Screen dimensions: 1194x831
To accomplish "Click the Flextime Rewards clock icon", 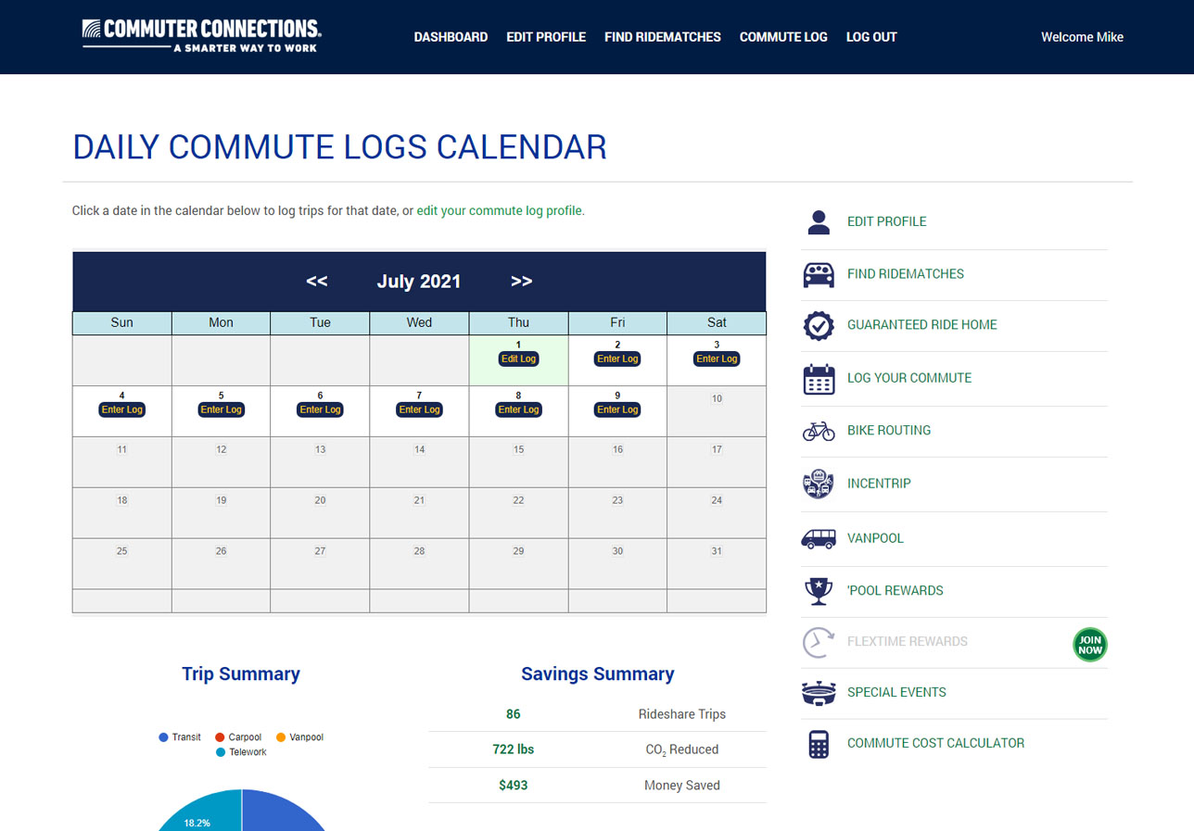I will tap(819, 642).
